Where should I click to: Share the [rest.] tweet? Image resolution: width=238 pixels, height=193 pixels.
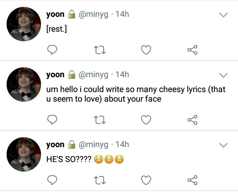[x=192, y=50]
